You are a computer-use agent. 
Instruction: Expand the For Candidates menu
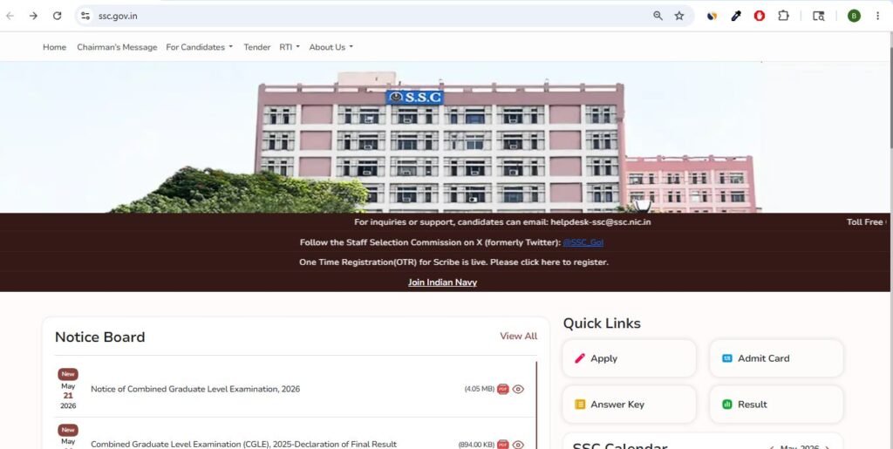click(x=200, y=47)
